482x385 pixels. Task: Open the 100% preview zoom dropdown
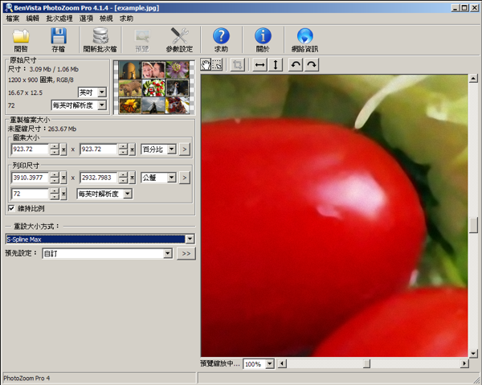pos(270,364)
